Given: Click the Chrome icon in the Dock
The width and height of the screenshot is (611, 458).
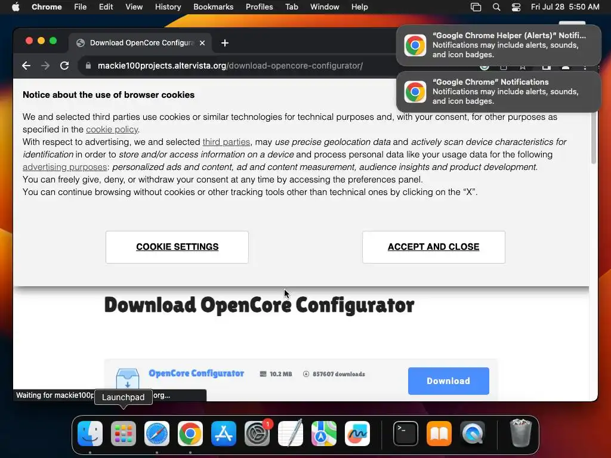Looking at the screenshot, I should (x=190, y=434).
